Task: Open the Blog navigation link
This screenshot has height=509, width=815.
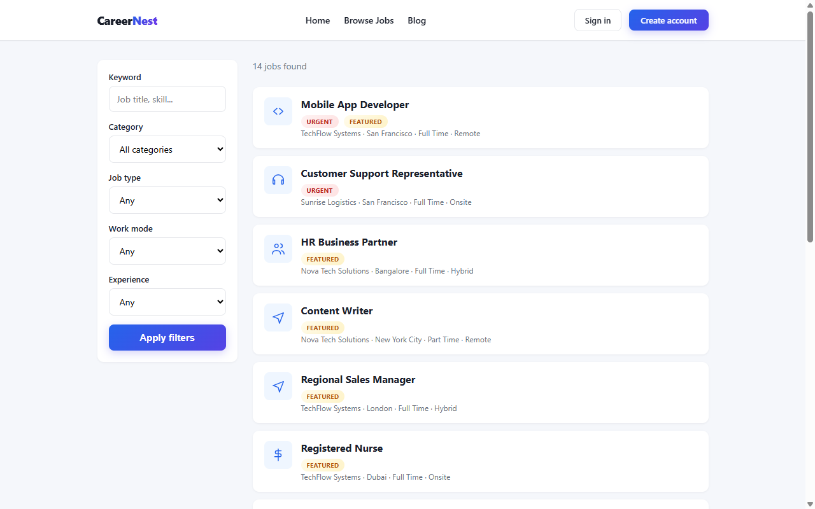Action: 417,20
